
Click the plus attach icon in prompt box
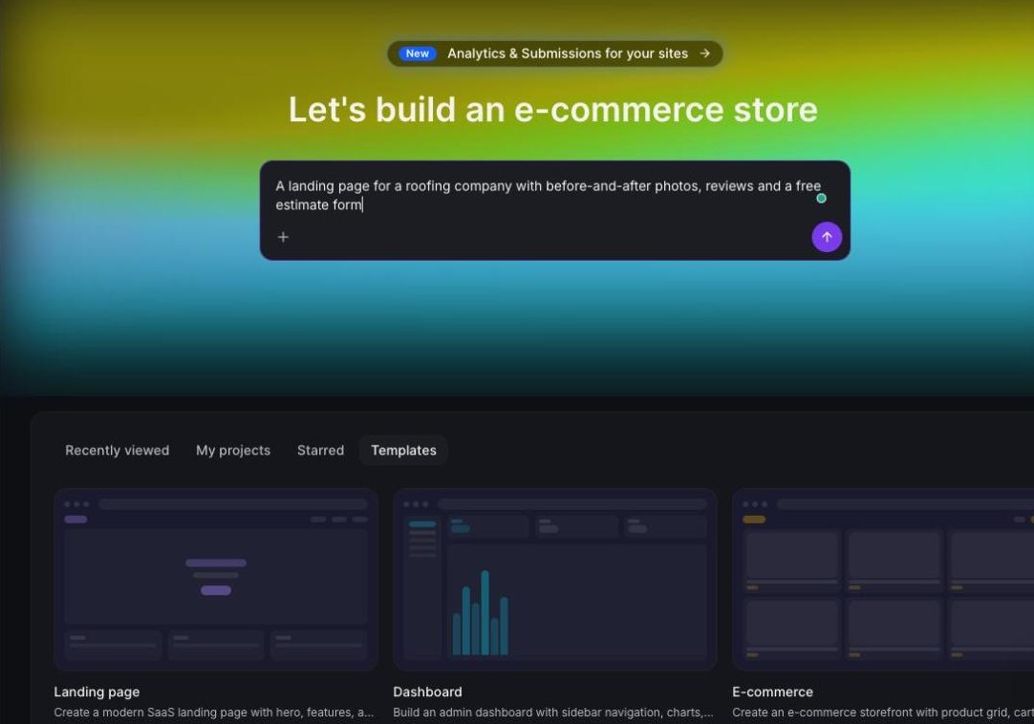[x=283, y=237]
